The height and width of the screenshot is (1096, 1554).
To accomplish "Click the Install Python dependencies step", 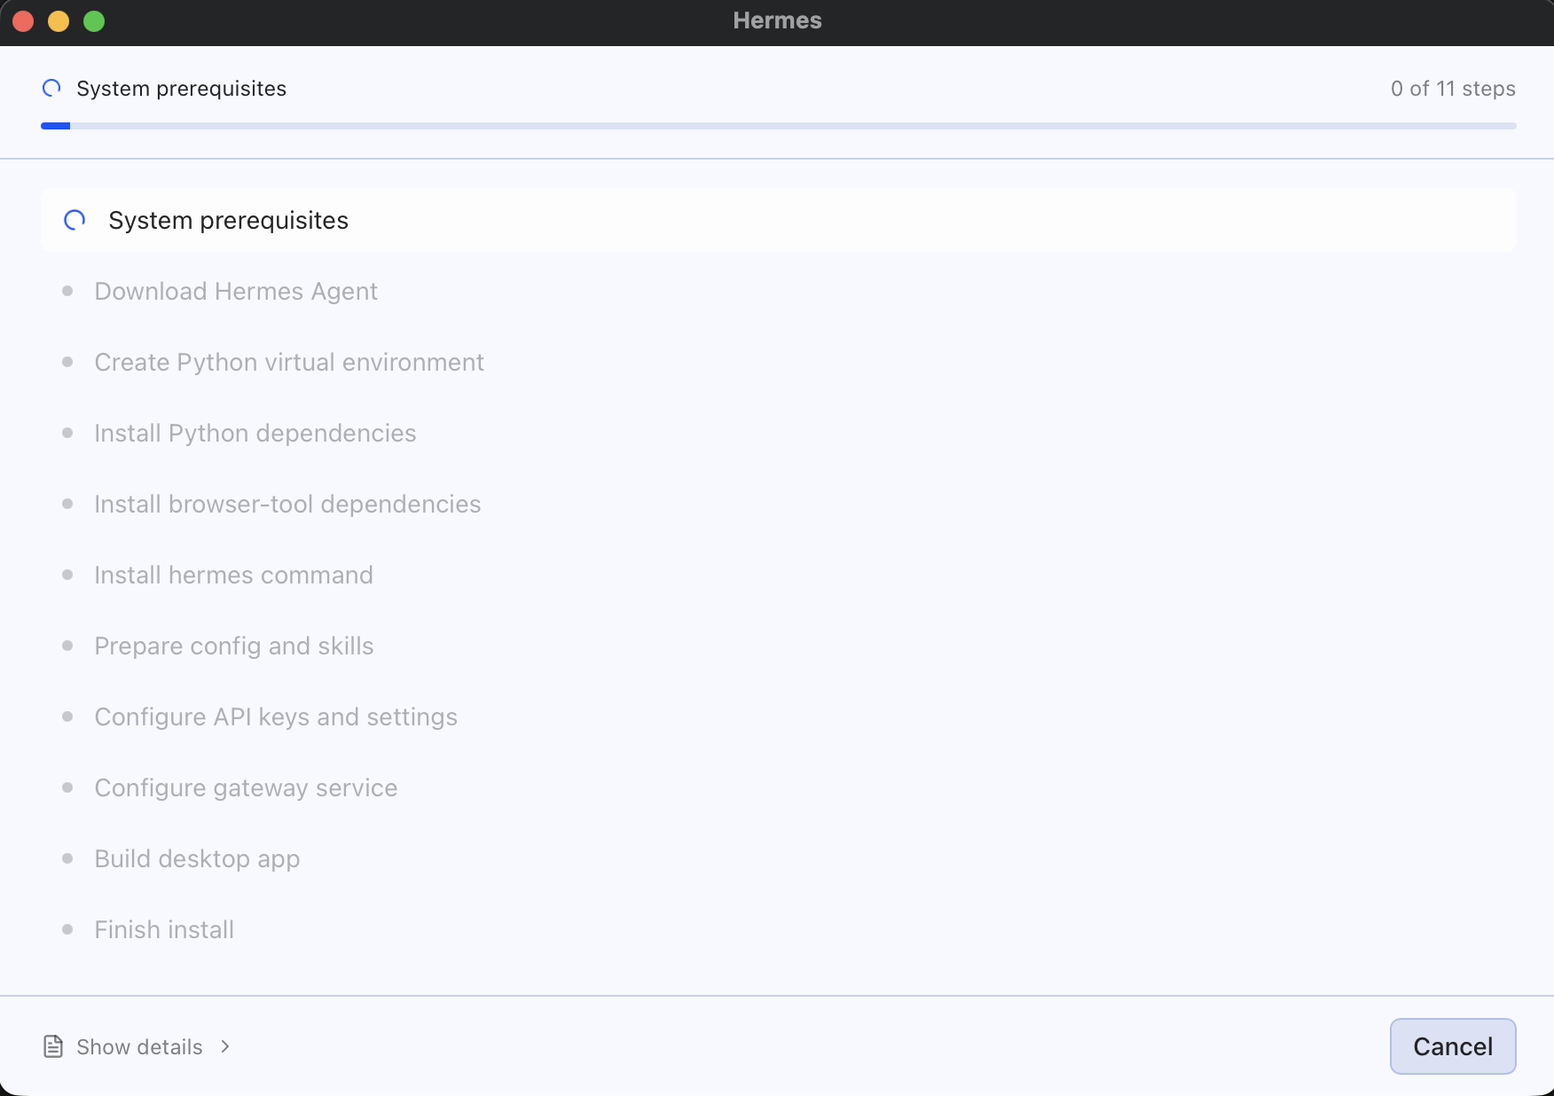I will point(255,433).
